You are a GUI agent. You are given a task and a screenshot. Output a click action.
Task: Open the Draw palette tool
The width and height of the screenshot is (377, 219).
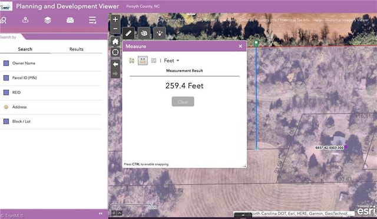click(144, 33)
